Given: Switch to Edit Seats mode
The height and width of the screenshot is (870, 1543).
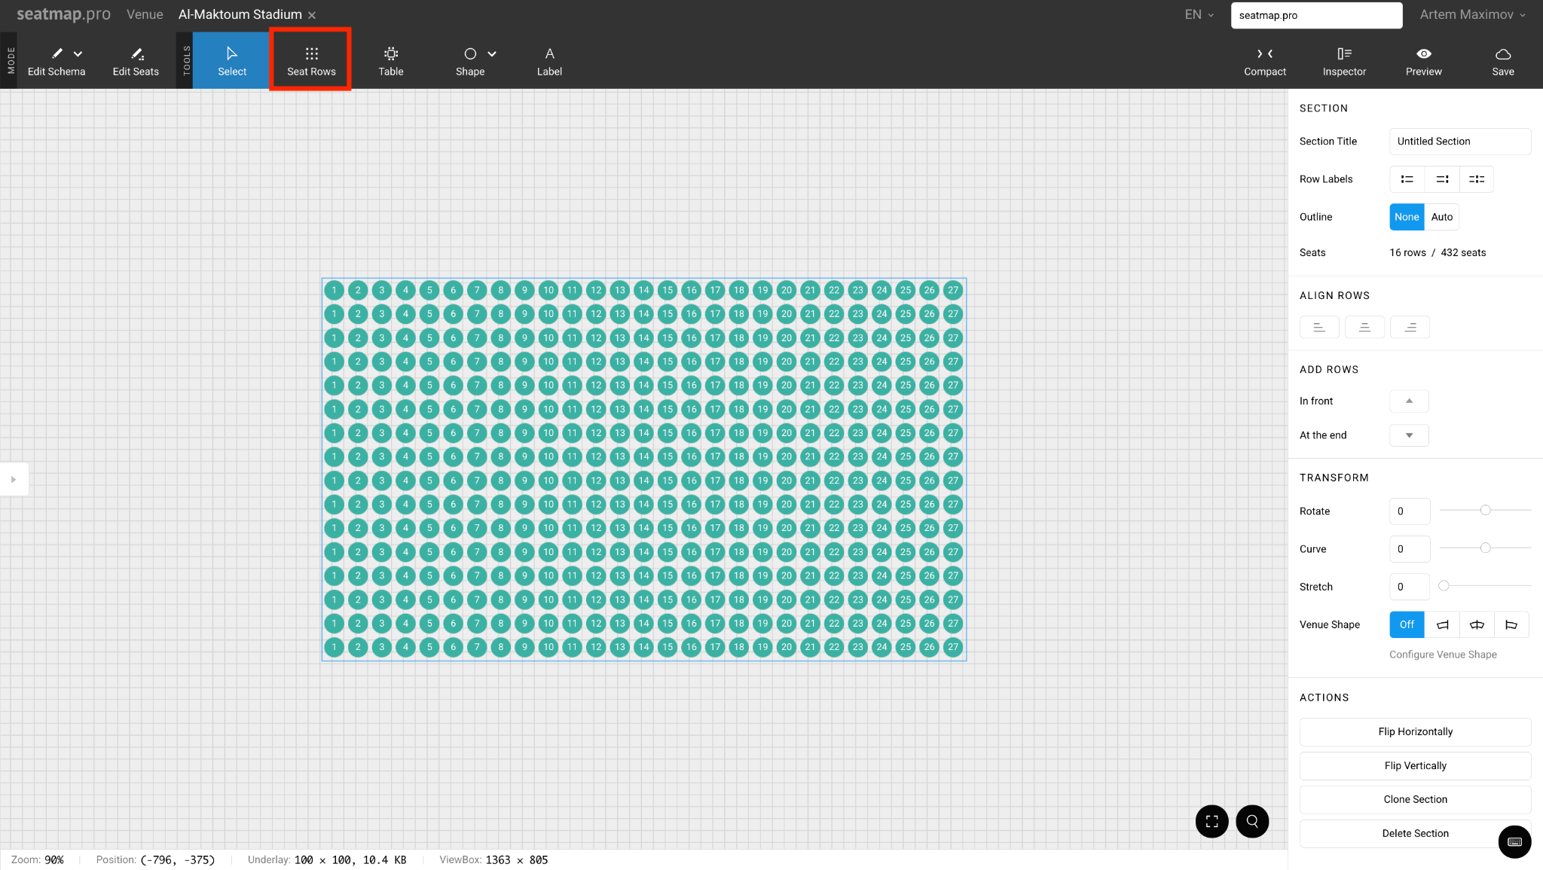Looking at the screenshot, I should [136, 60].
